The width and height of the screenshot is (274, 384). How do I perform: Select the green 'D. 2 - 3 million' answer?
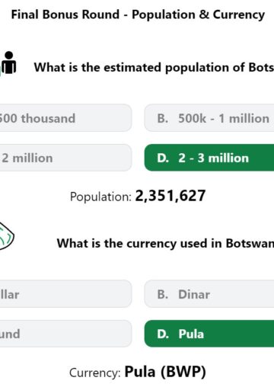209,158
